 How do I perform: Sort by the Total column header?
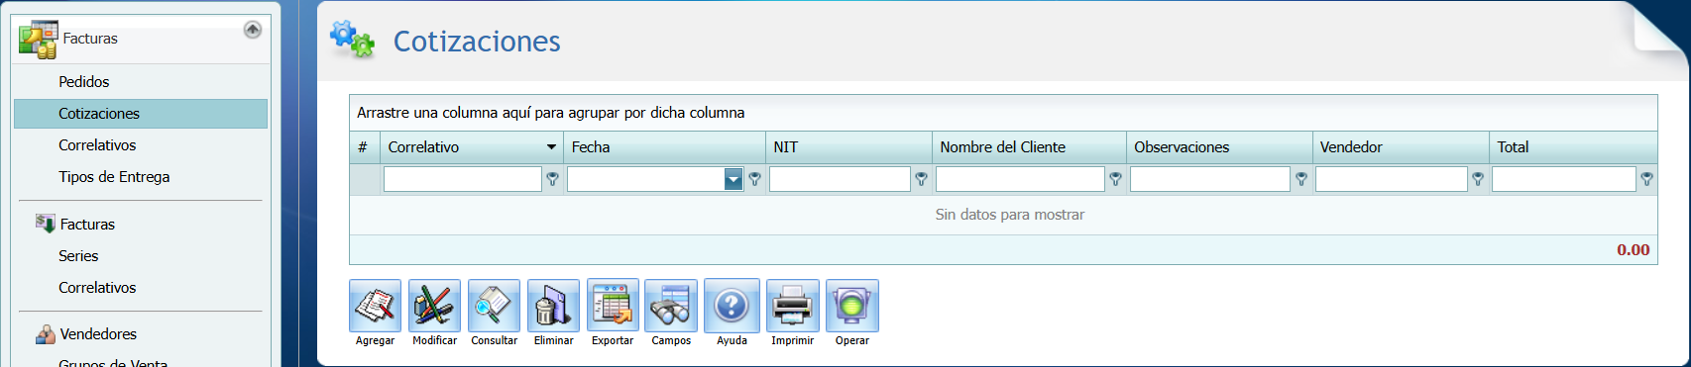click(x=1573, y=147)
